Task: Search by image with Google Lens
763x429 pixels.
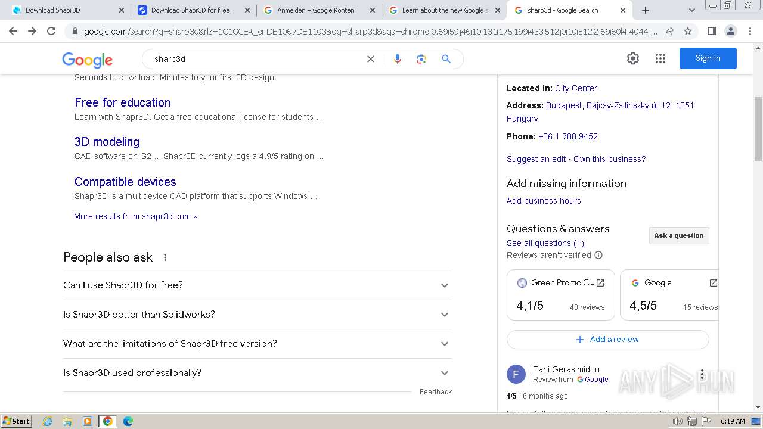Action: 421,59
